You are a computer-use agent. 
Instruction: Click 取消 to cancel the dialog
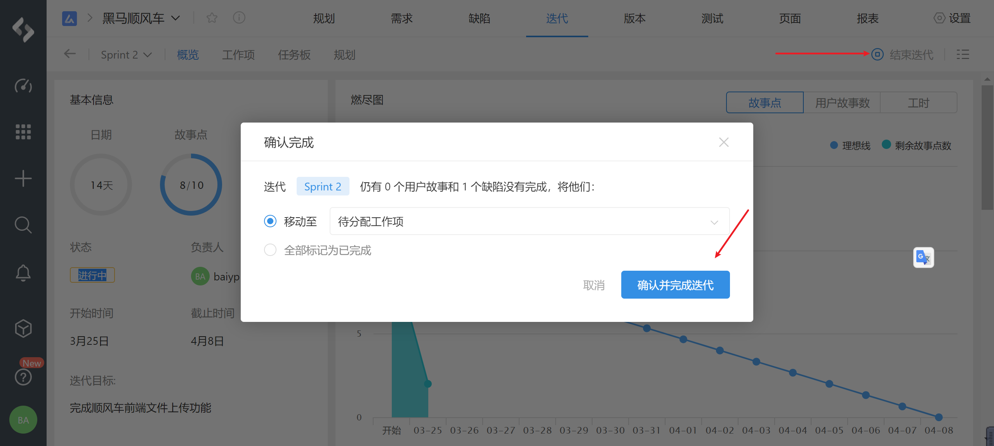pos(594,285)
